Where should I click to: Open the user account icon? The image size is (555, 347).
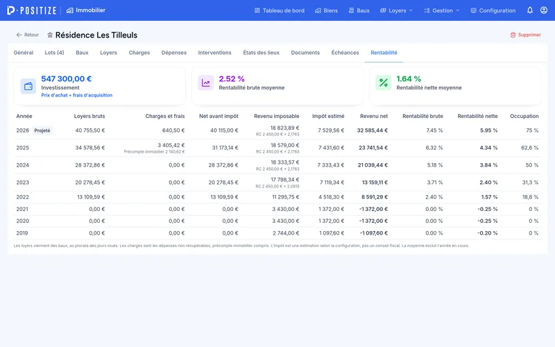click(544, 10)
